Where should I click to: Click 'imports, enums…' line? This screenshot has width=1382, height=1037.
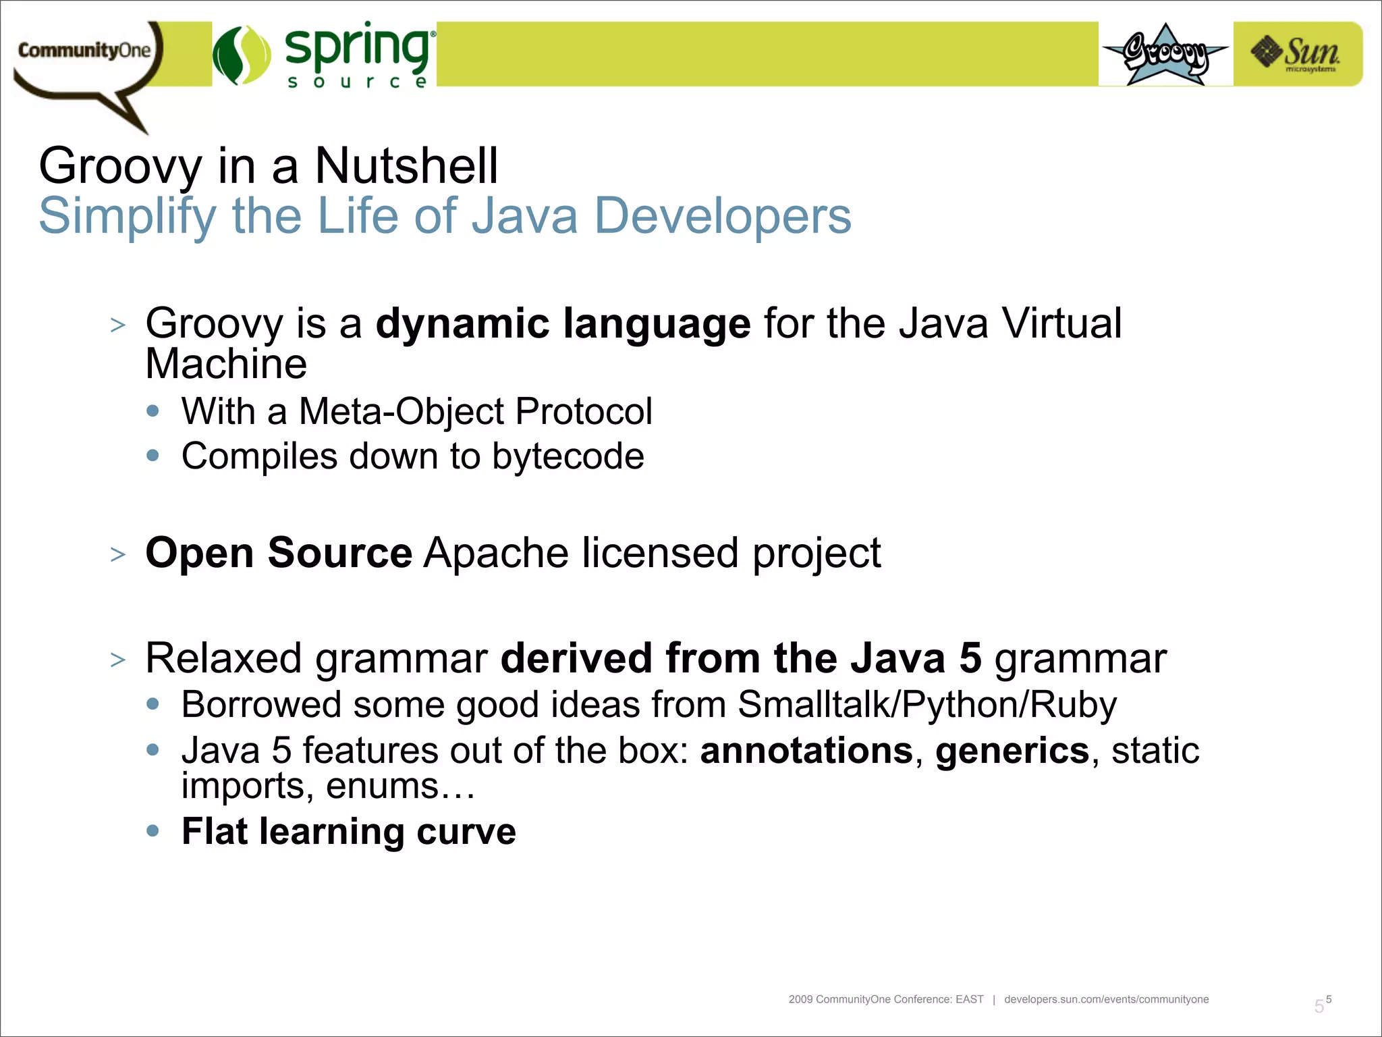click(328, 787)
